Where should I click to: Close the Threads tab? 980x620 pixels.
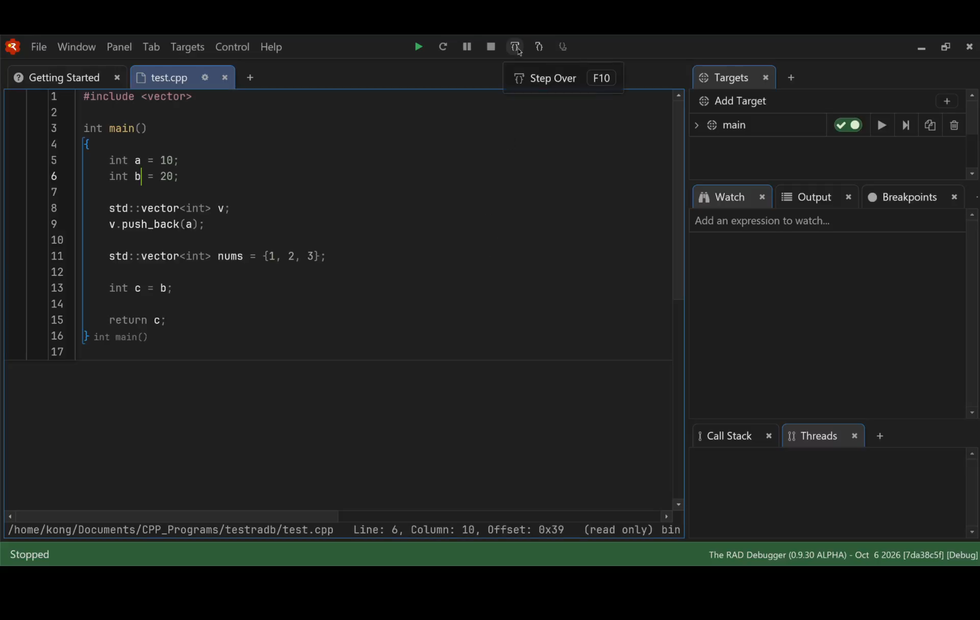coord(854,436)
